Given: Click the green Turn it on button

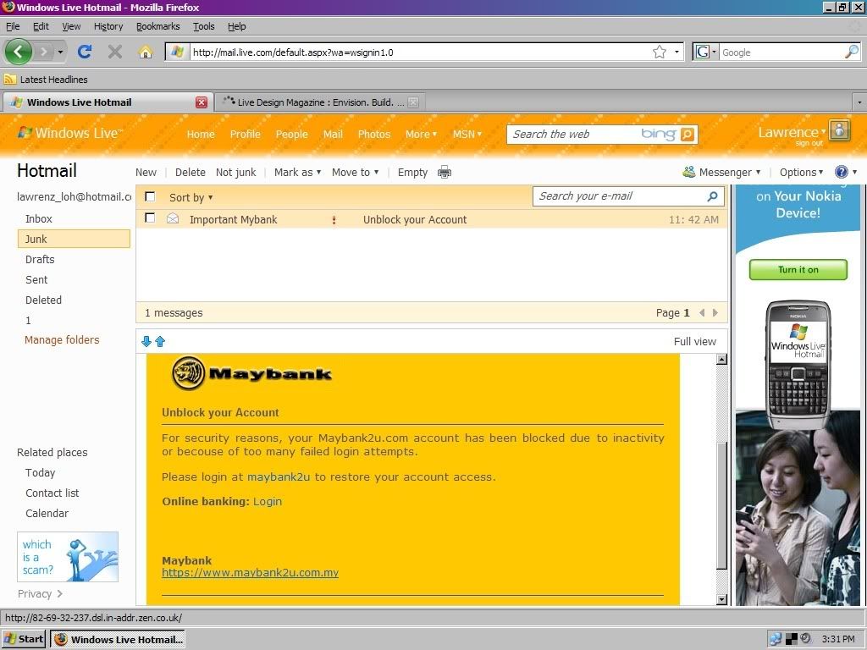Looking at the screenshot, I should (x=798, y=270).
